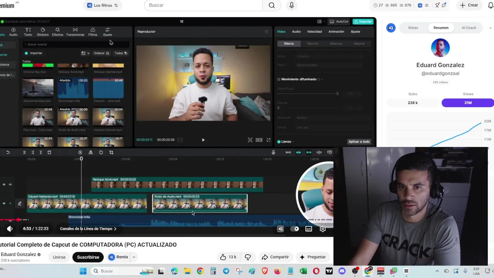Select the Básico sub-tab
The height and width of the screenshot is (278, 494).
pos(289,44)
